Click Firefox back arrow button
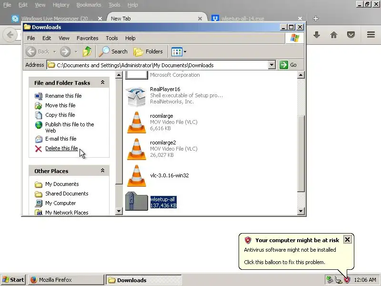The height and width of the screenshot is (286, 381). (x=10, y=35)
